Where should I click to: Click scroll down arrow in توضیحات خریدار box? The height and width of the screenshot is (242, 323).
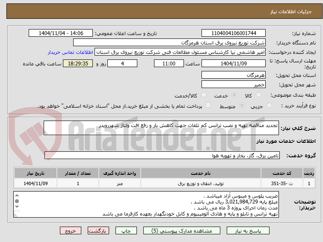[17, 207]
